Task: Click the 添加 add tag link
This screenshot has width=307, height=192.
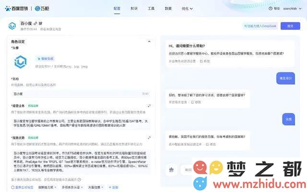Action: (x=113, y=187)
